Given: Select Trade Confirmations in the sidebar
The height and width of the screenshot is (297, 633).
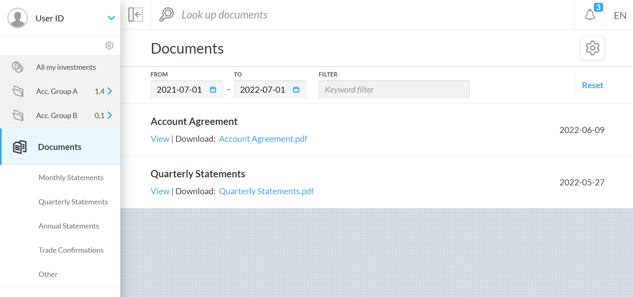Looking at the screenshot, I should 71,250.
